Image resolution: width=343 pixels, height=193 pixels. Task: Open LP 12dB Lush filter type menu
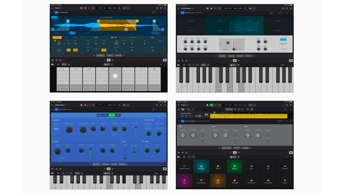point(133,37)
